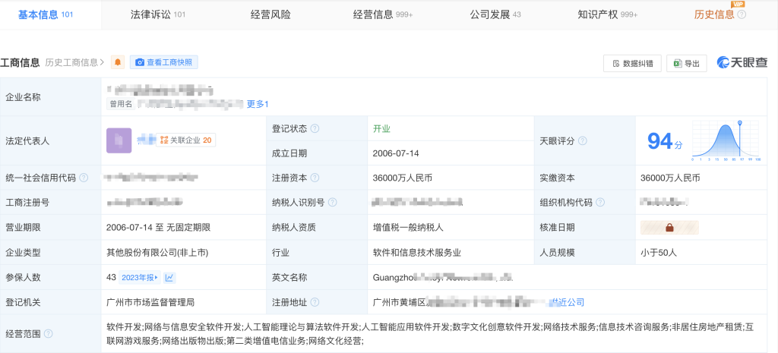This screenshot has width=778, height=353.
Task: Click 其他股份有限公司(非上市) company type
Action: point(157,252)
